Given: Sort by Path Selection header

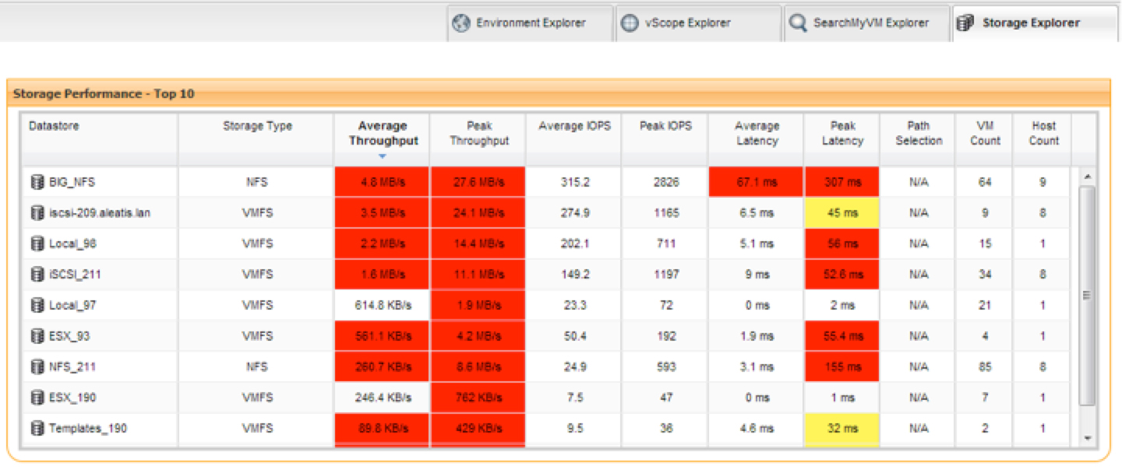Looking at the screenshot, I should [919, 138].
